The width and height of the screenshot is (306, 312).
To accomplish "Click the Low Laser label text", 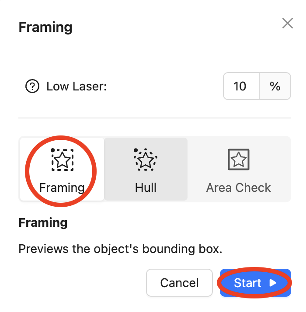I will tap(76, 87).
